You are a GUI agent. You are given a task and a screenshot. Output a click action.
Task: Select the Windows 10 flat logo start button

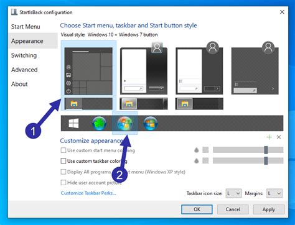[73, 123]
